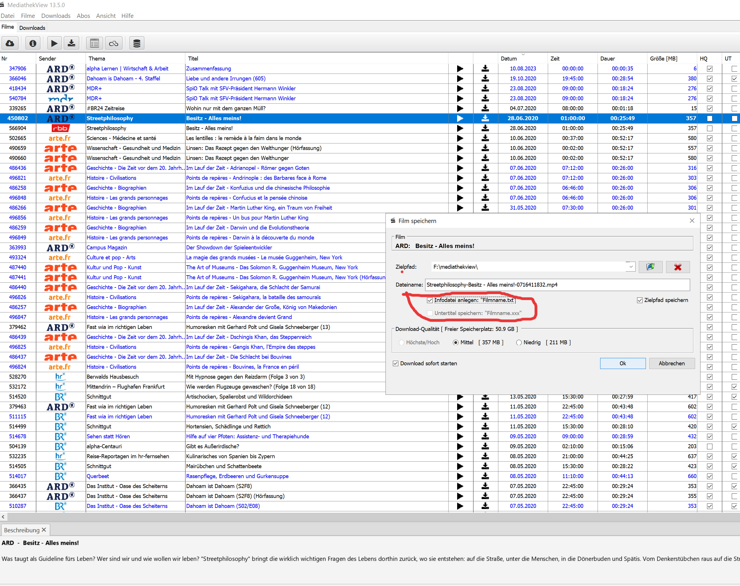740x586 pixels.
Task: Click the download film toolbar icon
Action: click(71, 43)
